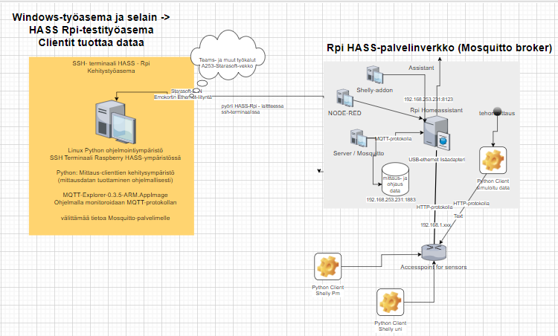Viewport: 558px width, 336px height.
Task: Click the Shelly-addon computer icon
Action: click(375, 74)
